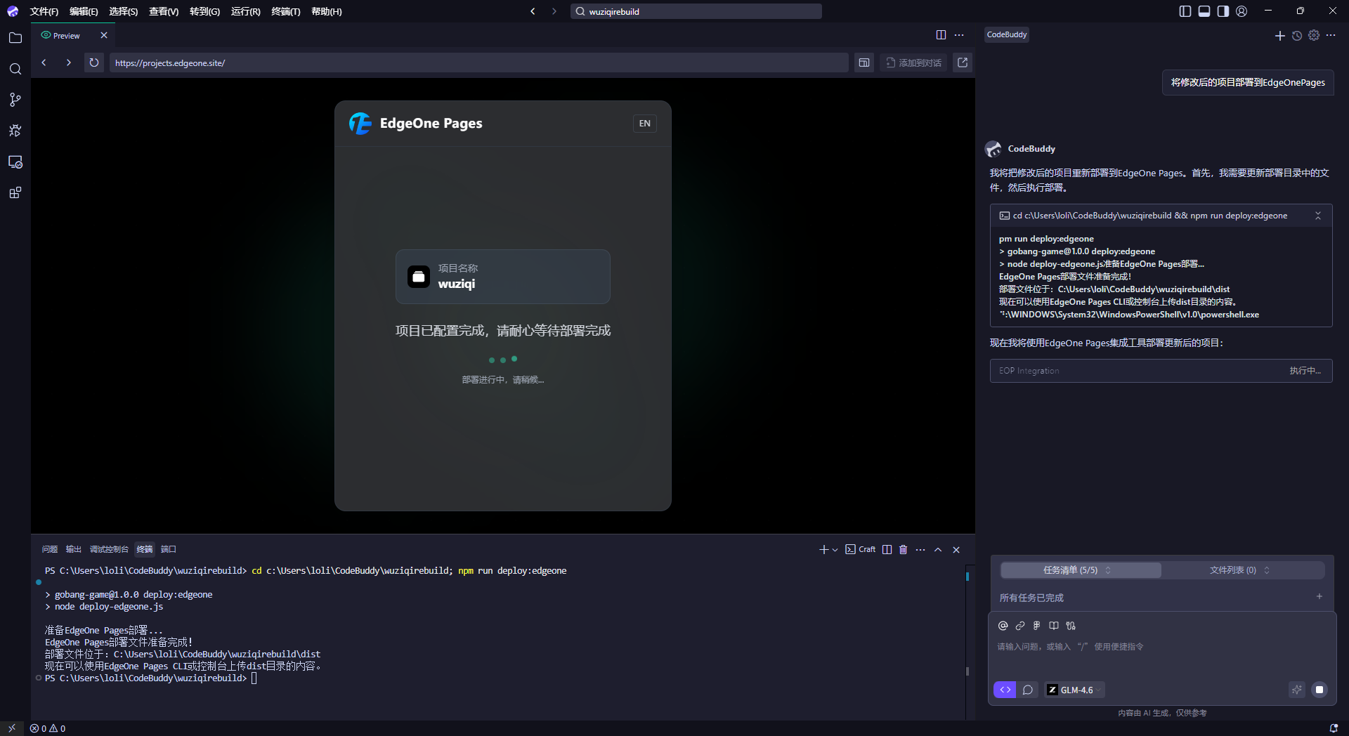
Task: Open the Source Control sidebar icon
Action: coord(15,100)
